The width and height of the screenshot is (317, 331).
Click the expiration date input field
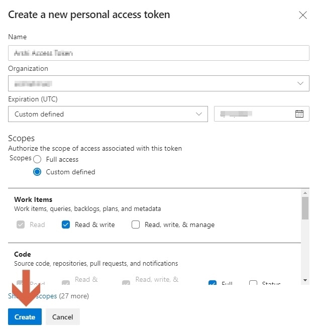pos(254,114)
